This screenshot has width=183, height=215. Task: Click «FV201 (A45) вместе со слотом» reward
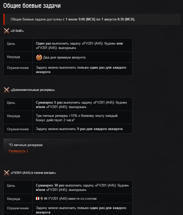[x=73, y=198]
